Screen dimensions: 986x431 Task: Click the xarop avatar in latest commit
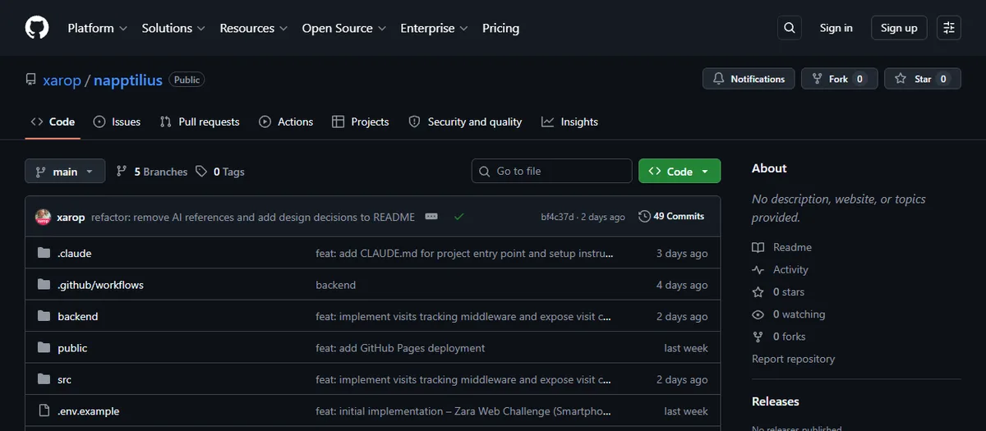(43, 217)
